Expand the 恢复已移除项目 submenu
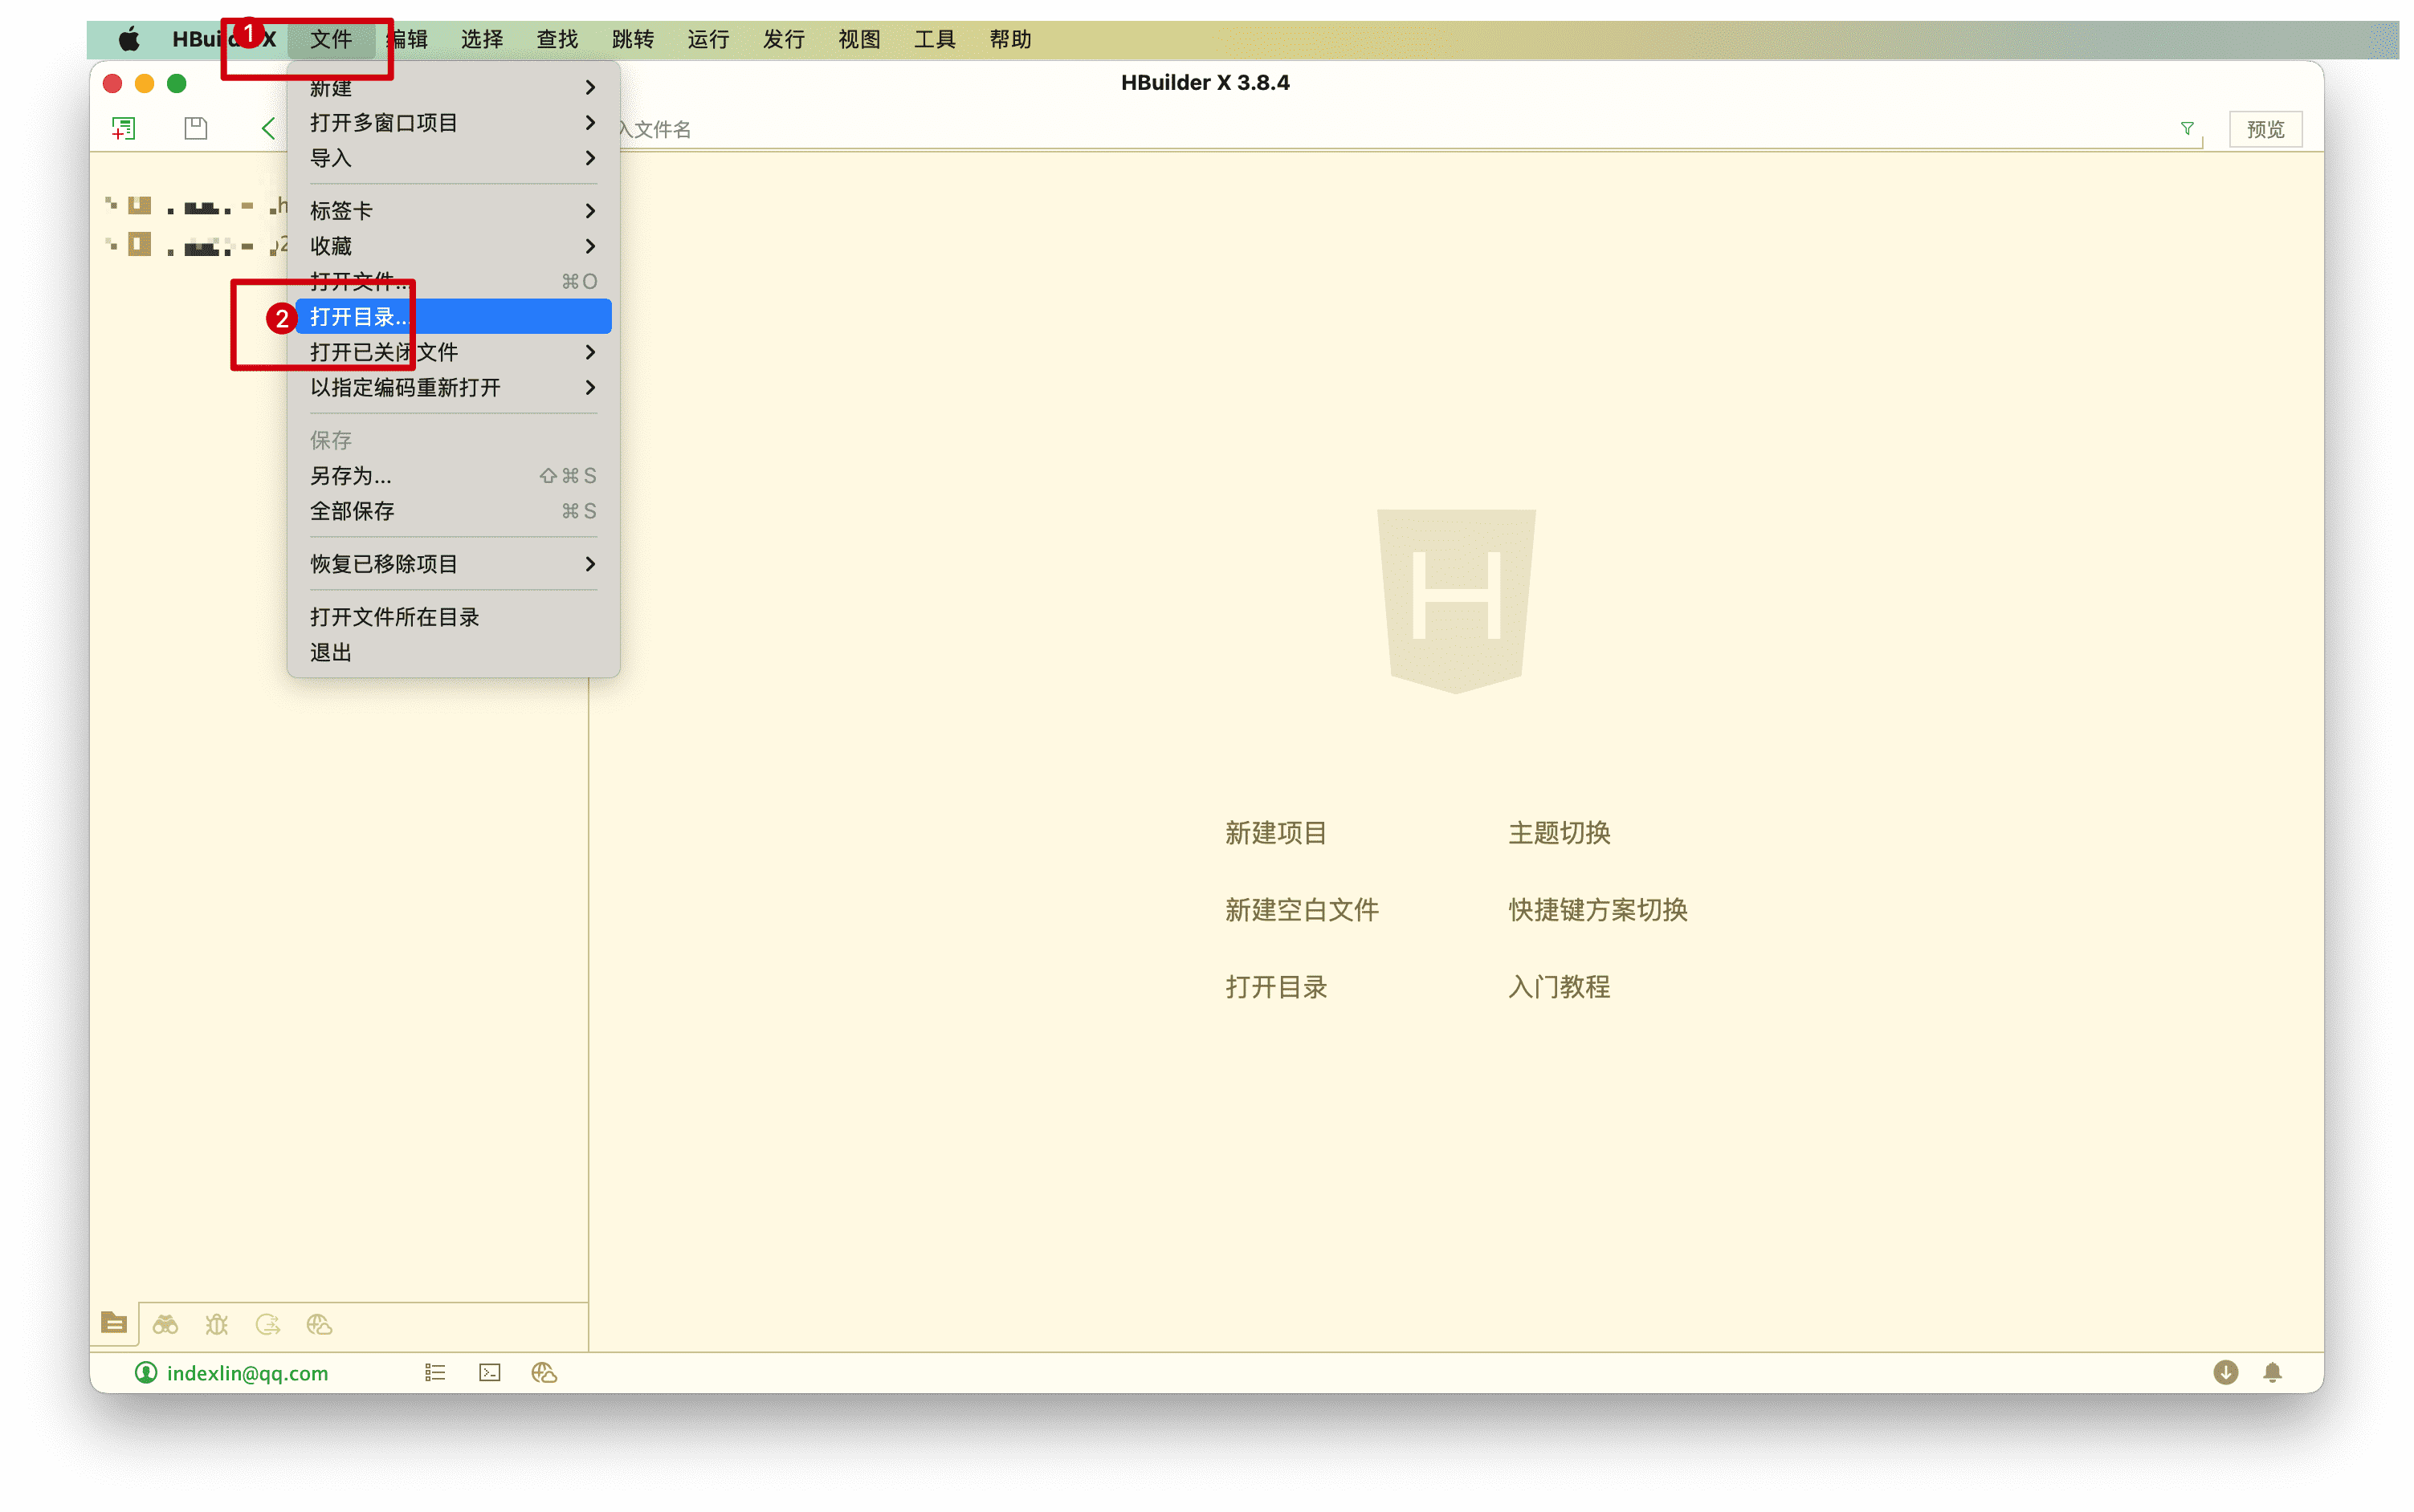Viewport: 2414px width, 1512px height. pyautogui.click(x=453, y=564)
